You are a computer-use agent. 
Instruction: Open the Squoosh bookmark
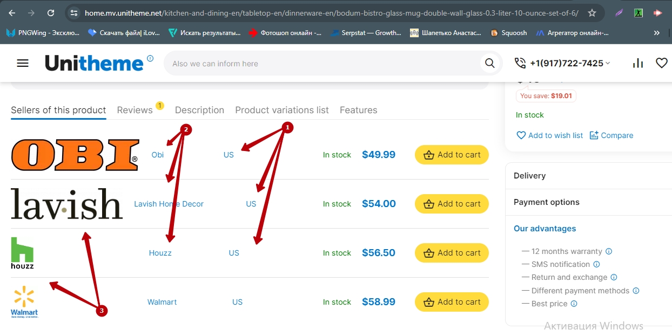click(508, 33)
